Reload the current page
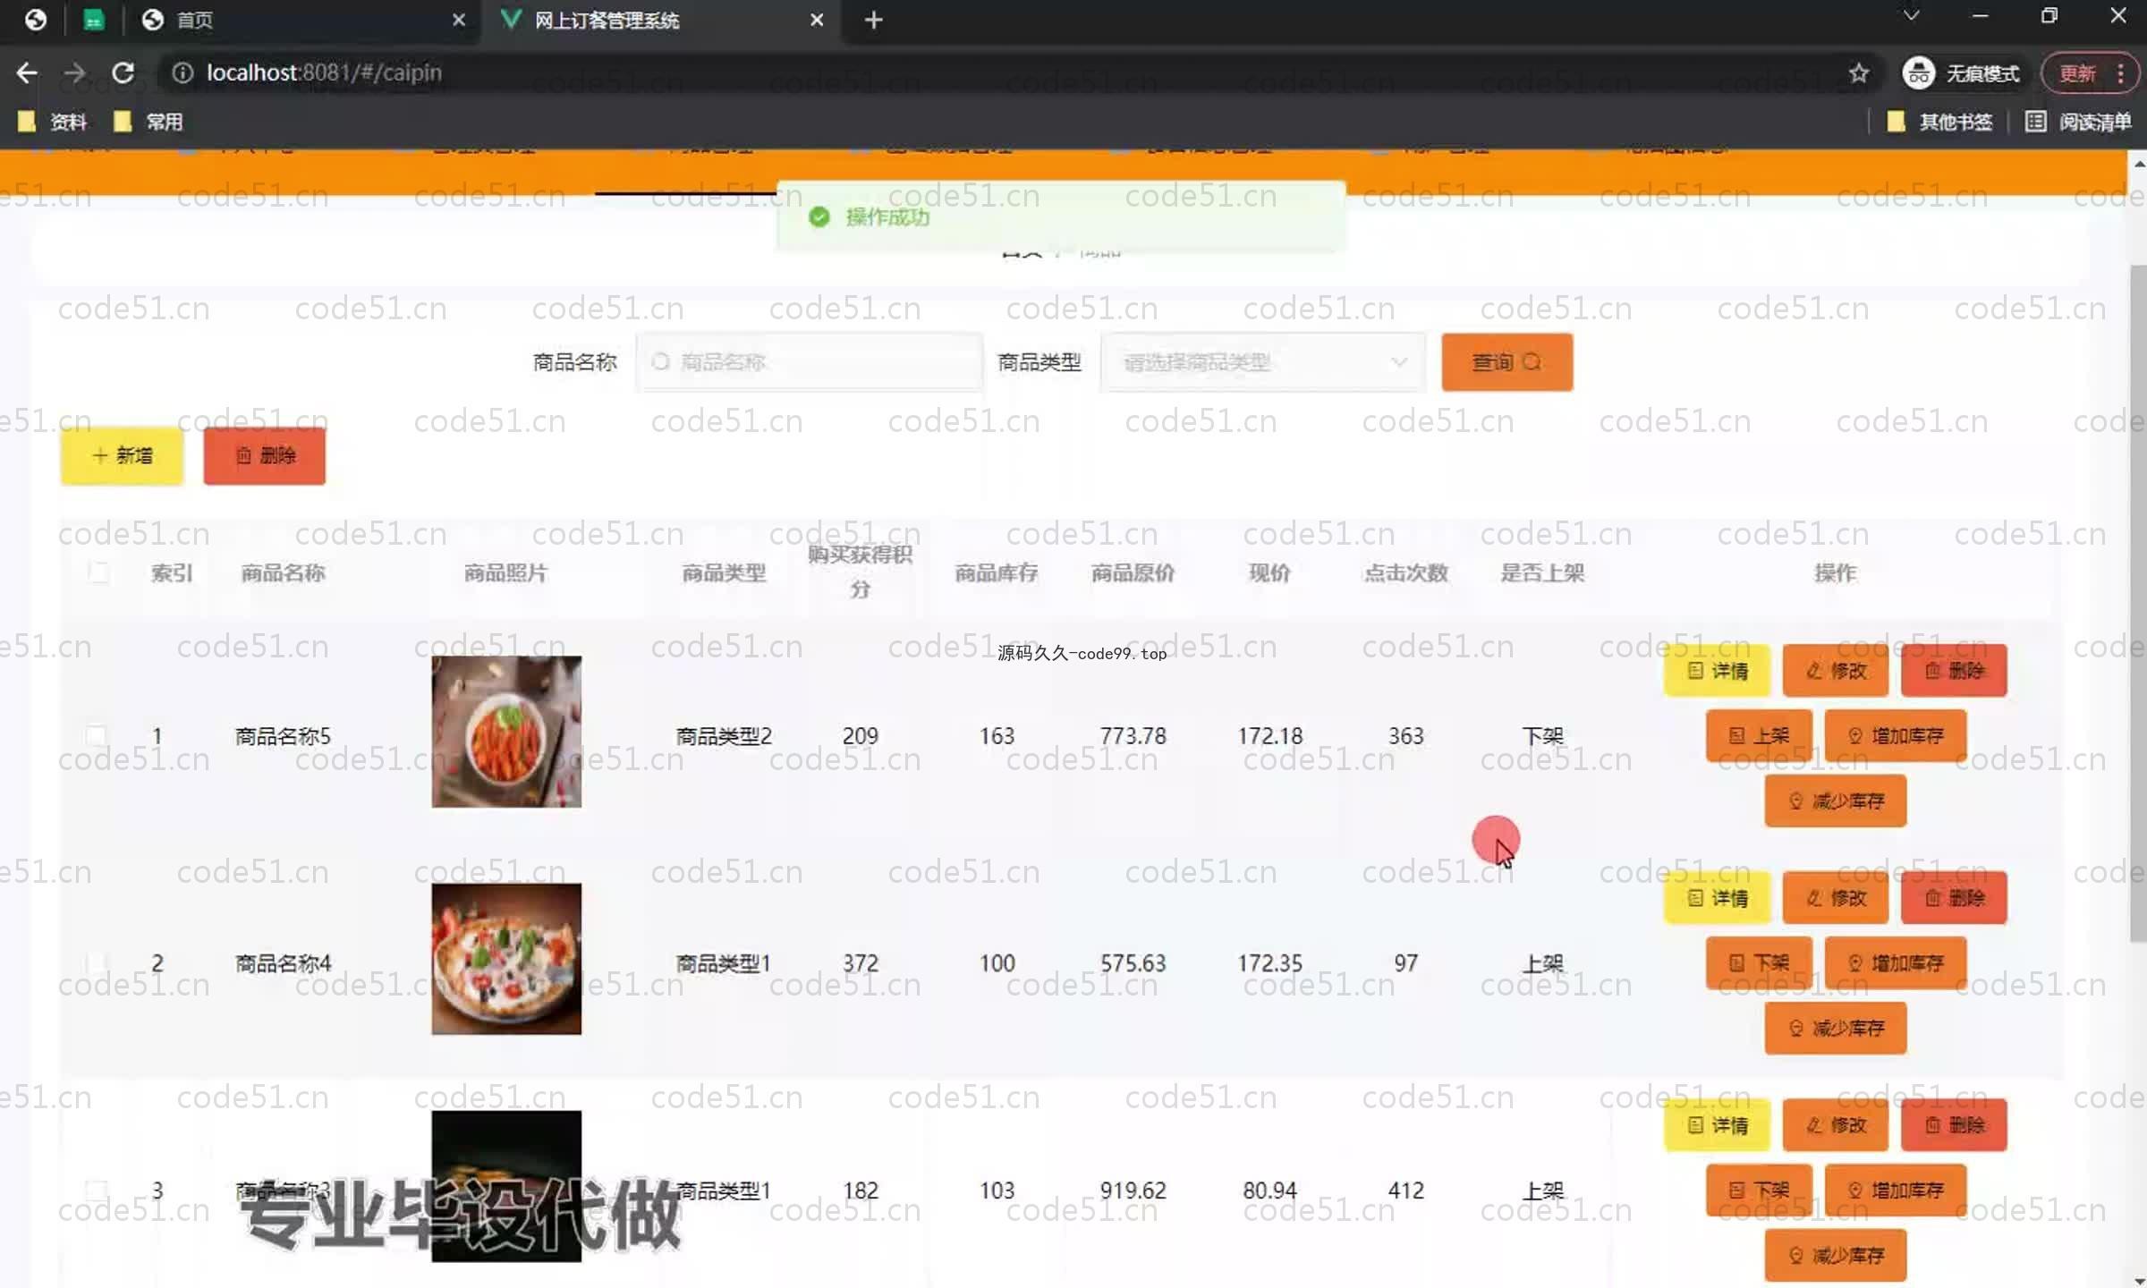Viewport: 2147px width, 1288px height. tap(123, 72)
